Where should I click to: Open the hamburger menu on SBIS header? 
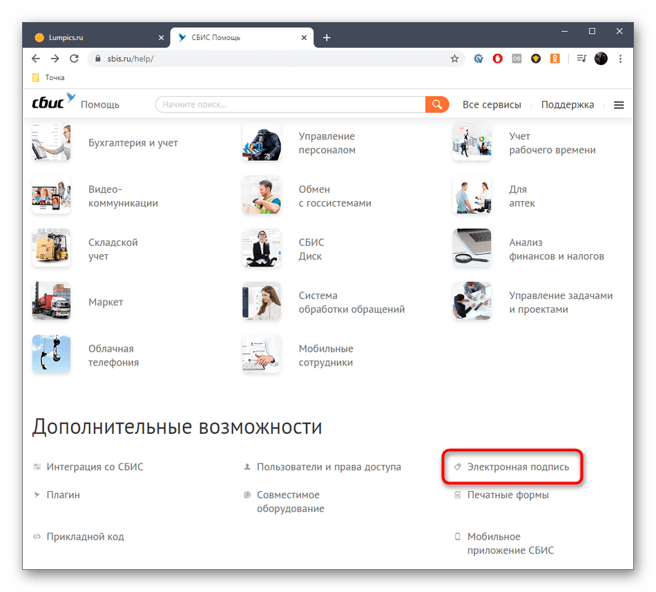pos(619,105)
